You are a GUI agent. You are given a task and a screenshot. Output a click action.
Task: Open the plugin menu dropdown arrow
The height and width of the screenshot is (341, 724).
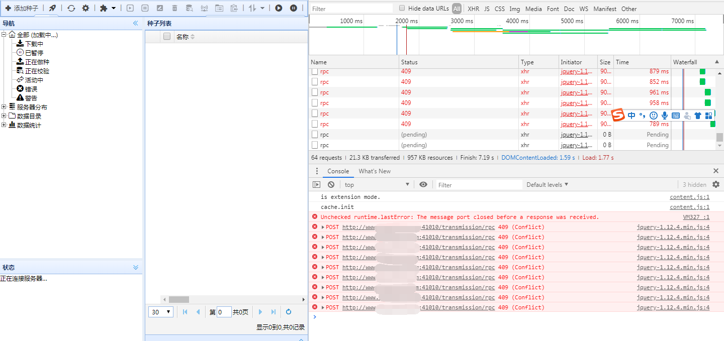[x=114, y=8]
